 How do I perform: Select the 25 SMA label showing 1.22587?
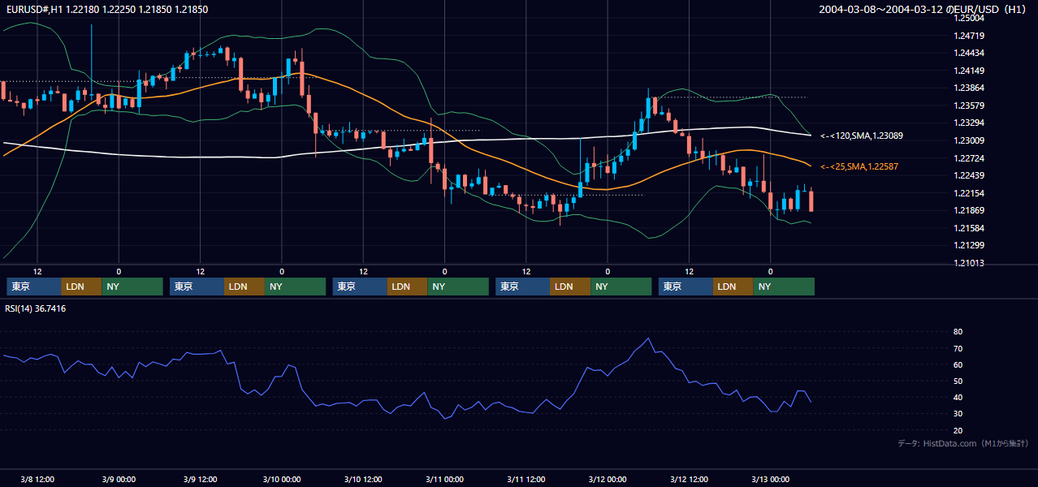(x=859, y=166)
